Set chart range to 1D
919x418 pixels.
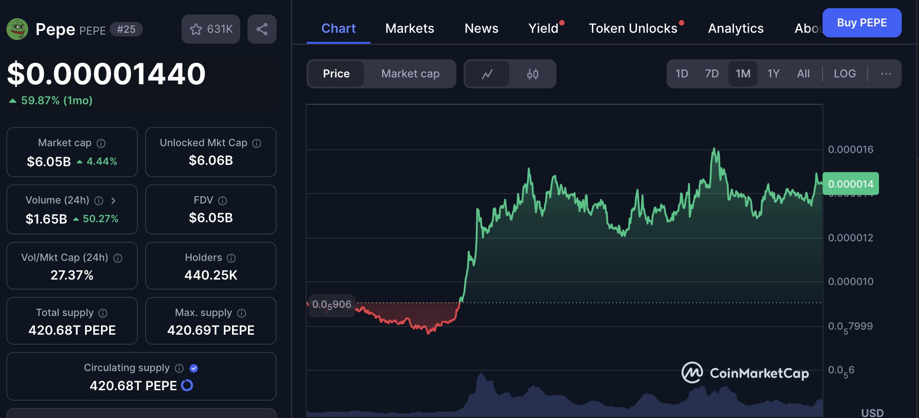point(682,74)
